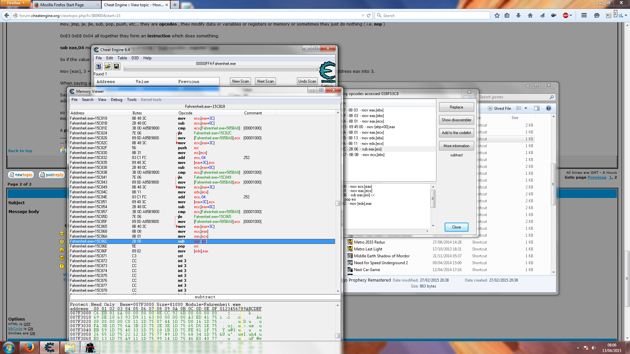Open the Firefox downloads arrow icon
Image resolution: width=630 pixels, height=354 pixels.
tap(518, 15)
